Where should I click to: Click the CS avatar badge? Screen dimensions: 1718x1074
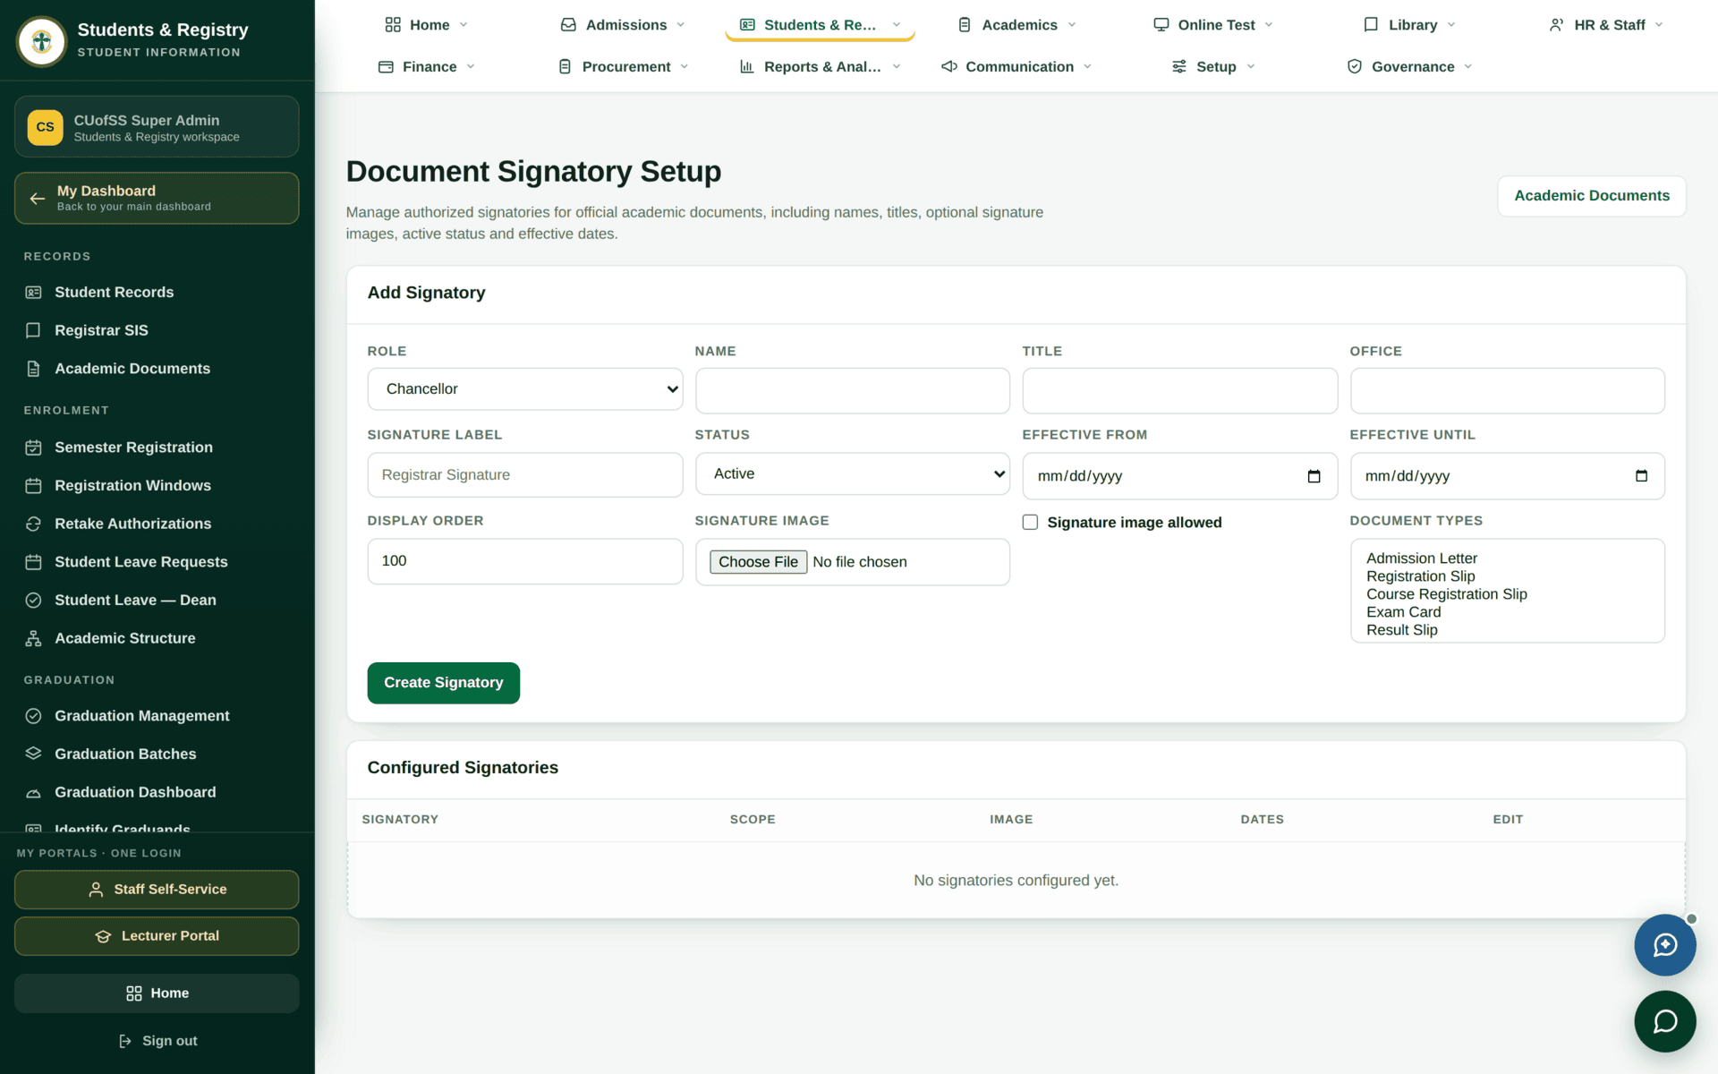coord(45,127)
